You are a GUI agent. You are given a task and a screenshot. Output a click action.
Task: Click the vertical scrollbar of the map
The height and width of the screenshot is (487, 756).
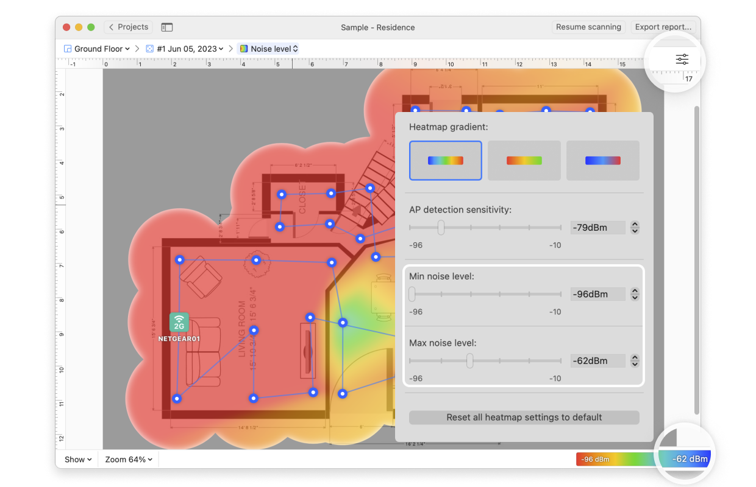[697, 260]
